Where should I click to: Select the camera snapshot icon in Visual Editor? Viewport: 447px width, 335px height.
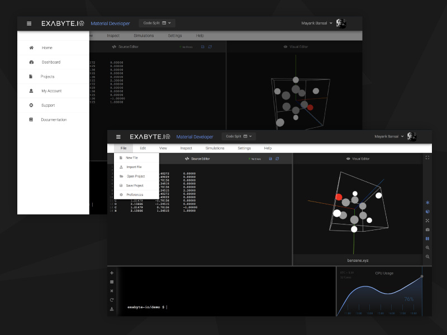coord(427,229)
